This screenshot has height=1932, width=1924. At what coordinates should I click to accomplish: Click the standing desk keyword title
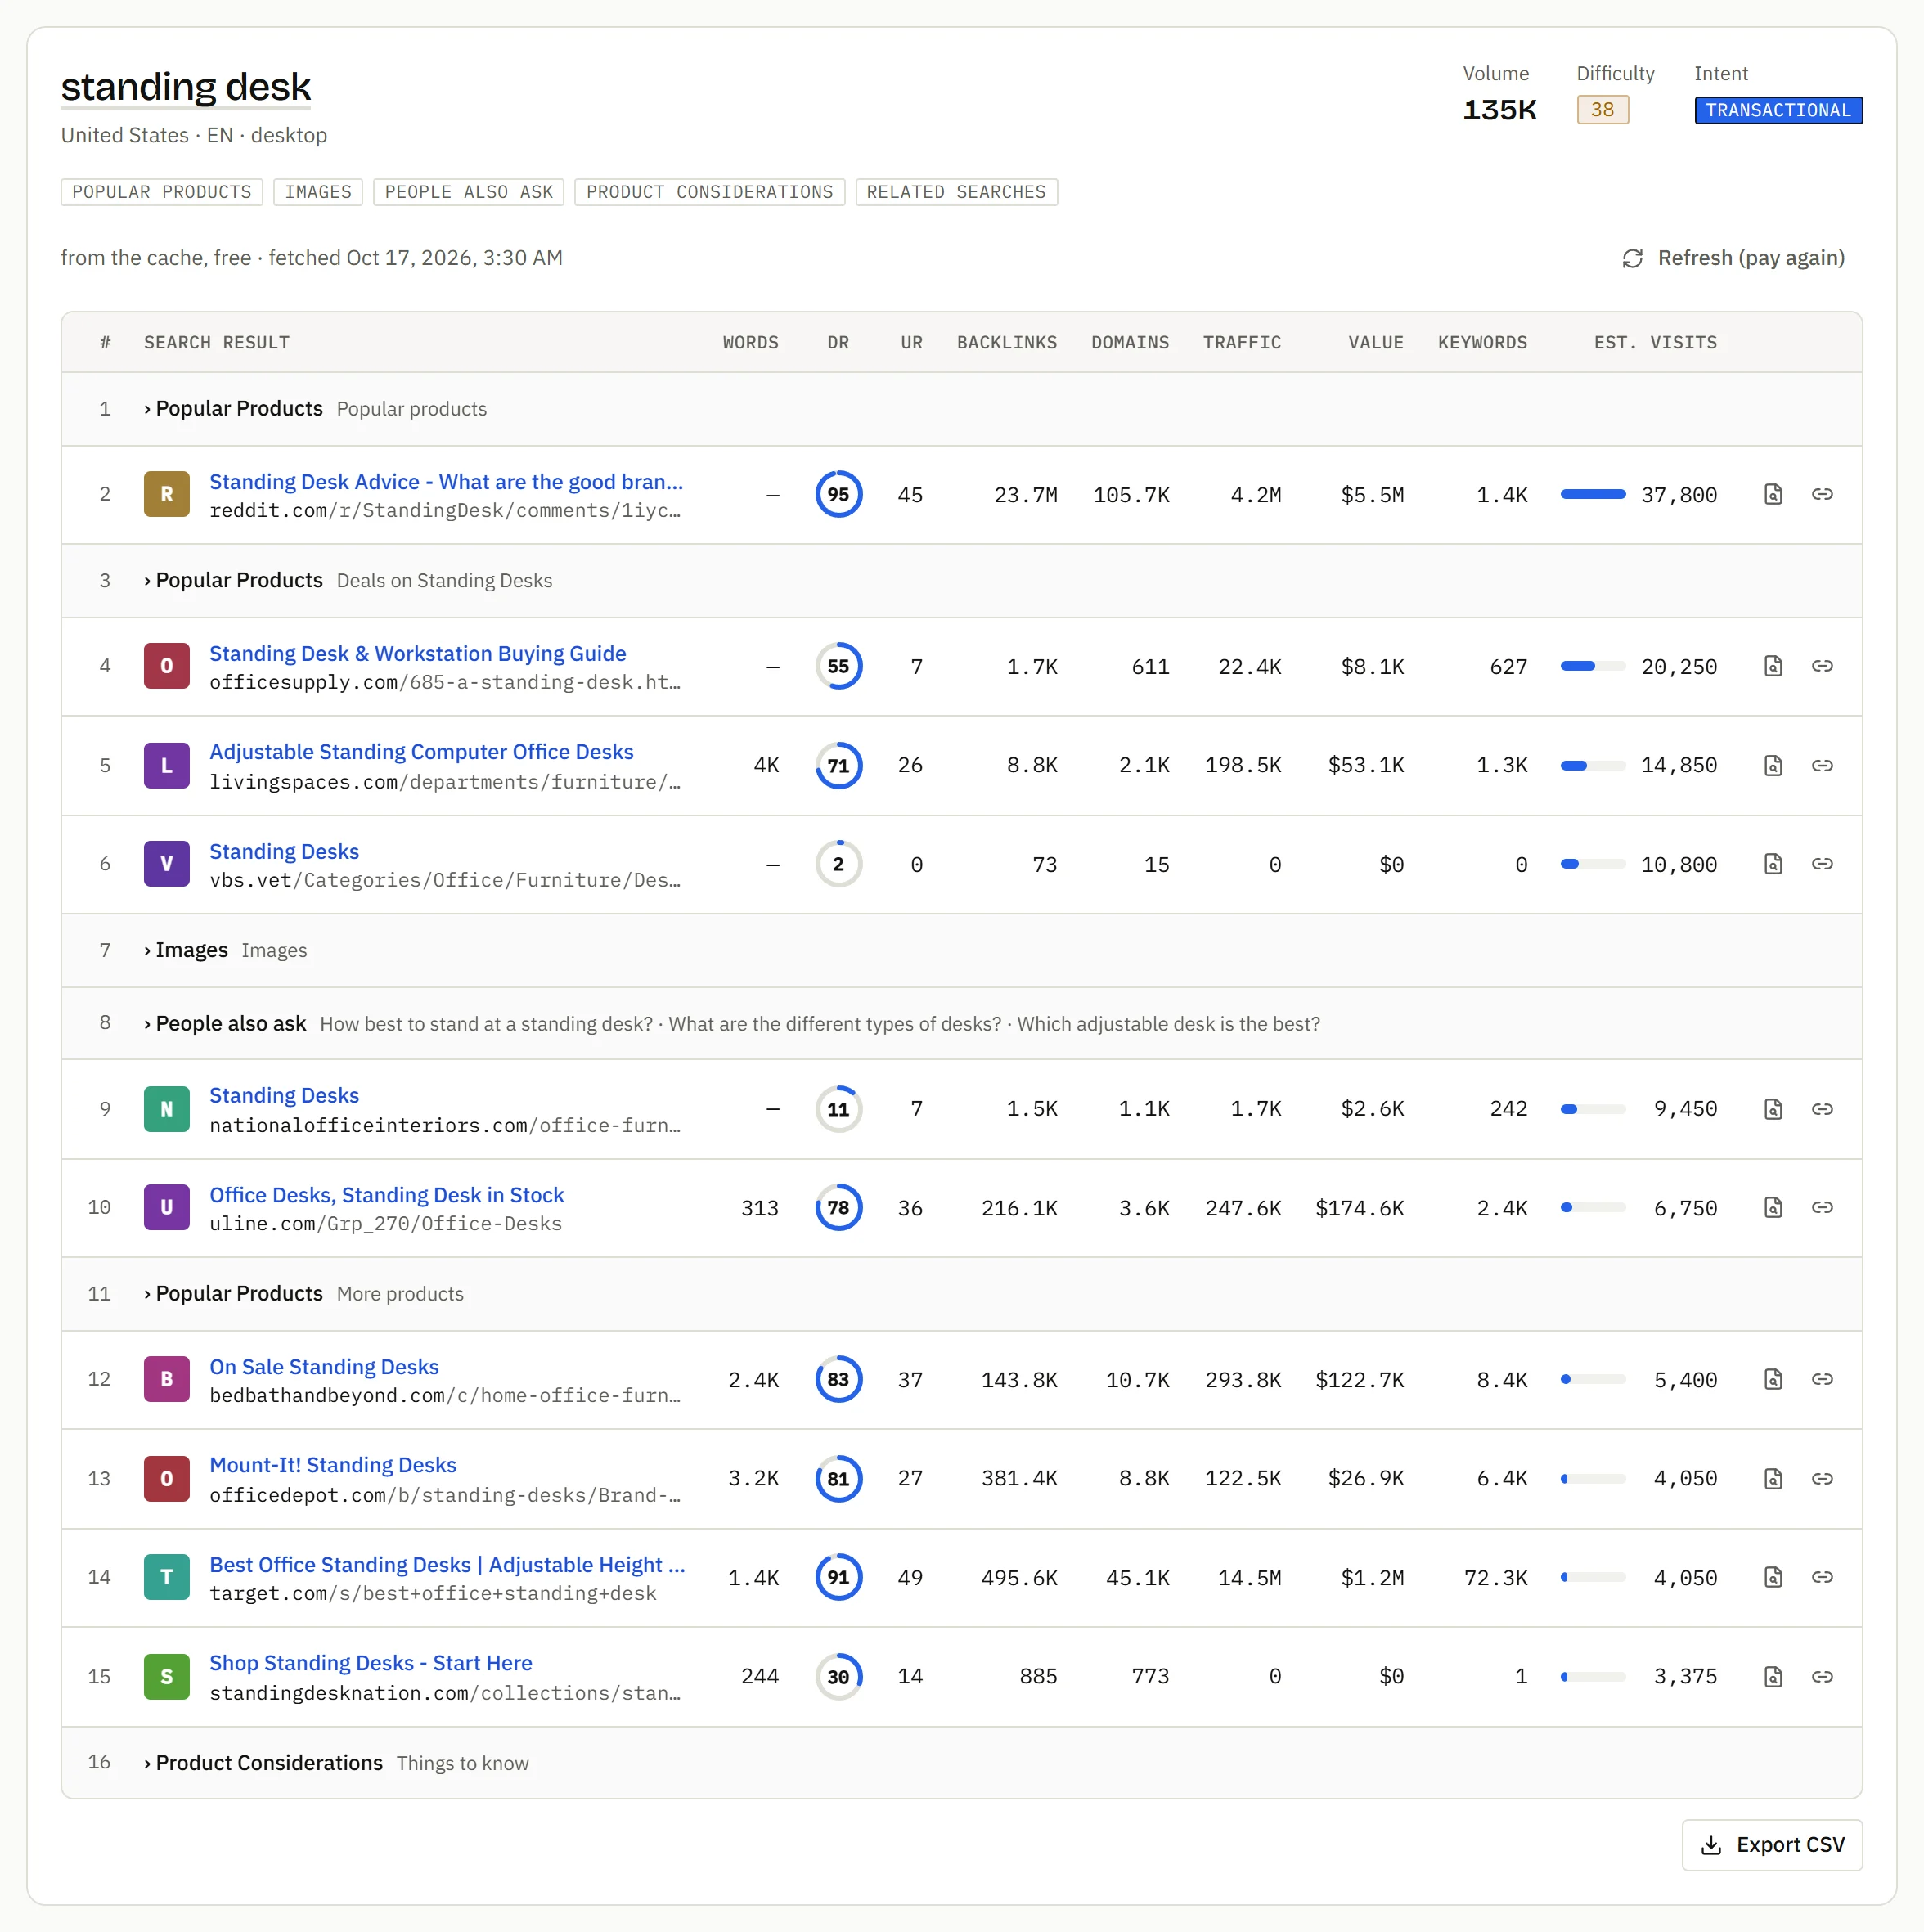186,87
